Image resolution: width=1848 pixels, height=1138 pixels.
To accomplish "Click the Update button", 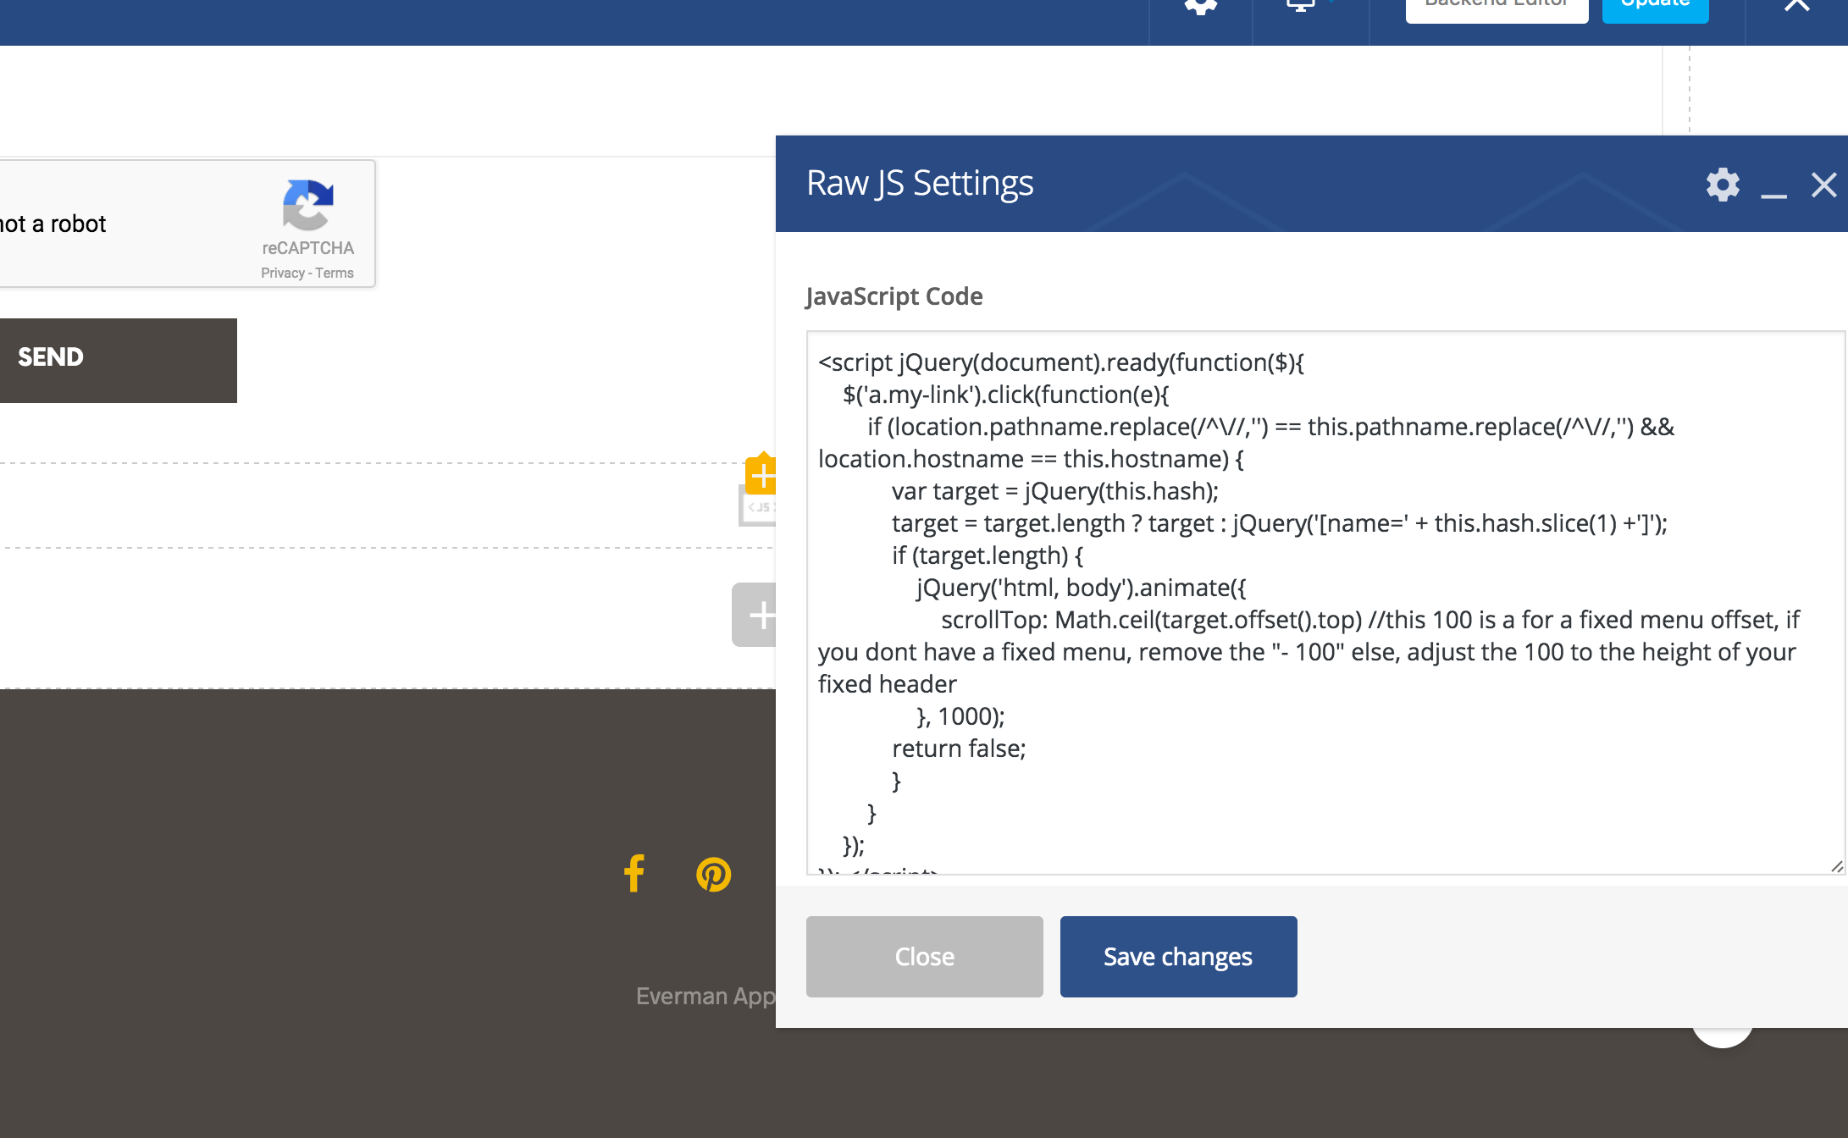I will coord(1654,7).
